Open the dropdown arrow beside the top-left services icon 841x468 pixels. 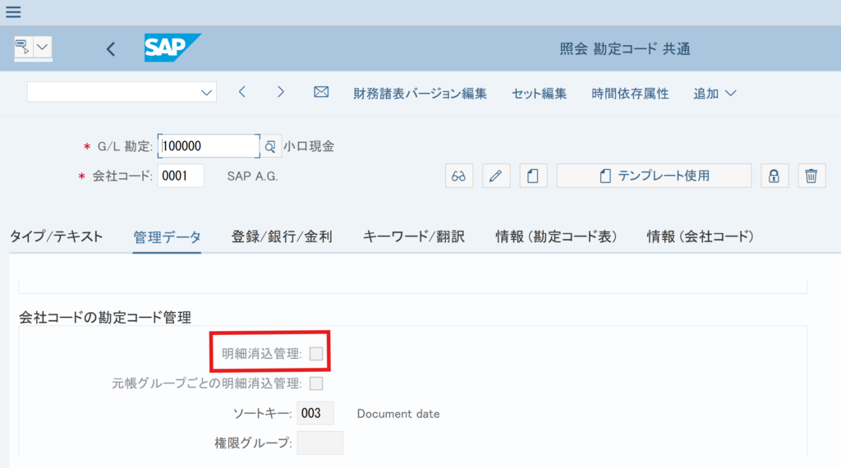pyautogui.click(x=42, y=48)
